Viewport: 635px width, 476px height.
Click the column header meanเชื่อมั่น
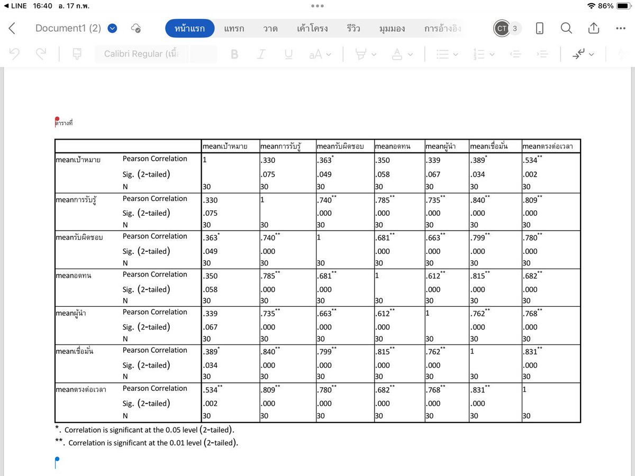coord(489,147)
